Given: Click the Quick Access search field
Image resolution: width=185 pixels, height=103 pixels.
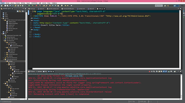Looking at the screenshot, I should coord(159,6).
